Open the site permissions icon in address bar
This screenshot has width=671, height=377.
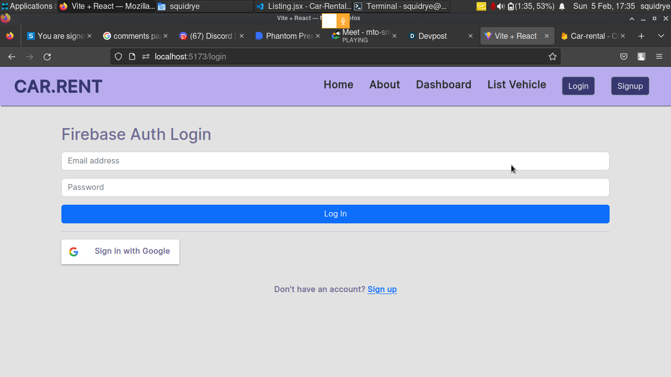pos(145,56)
